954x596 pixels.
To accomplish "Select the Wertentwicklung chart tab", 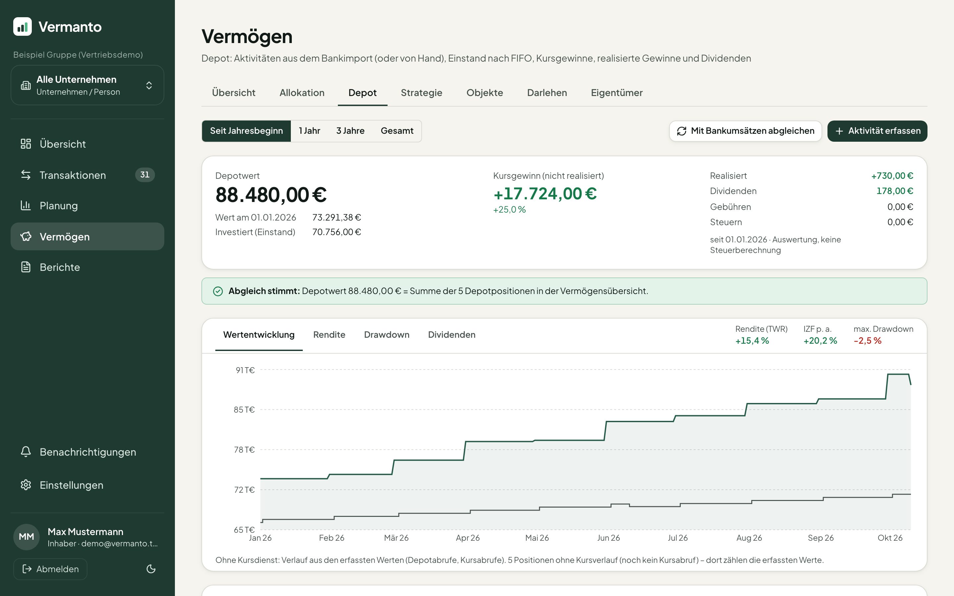I will (259, 335).
